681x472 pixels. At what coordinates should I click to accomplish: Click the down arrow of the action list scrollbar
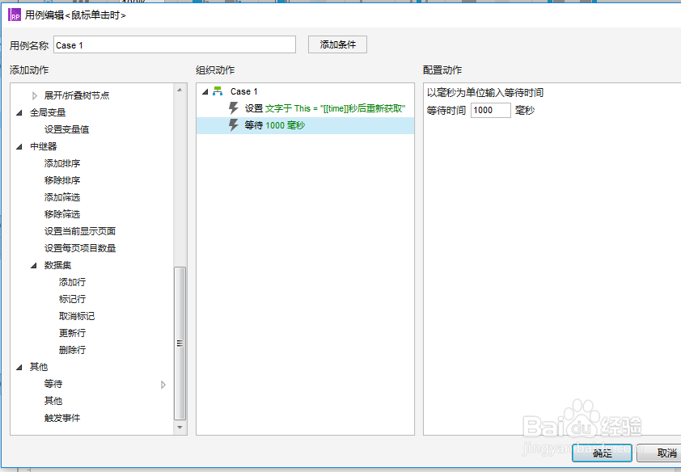(x=180, y=427)
